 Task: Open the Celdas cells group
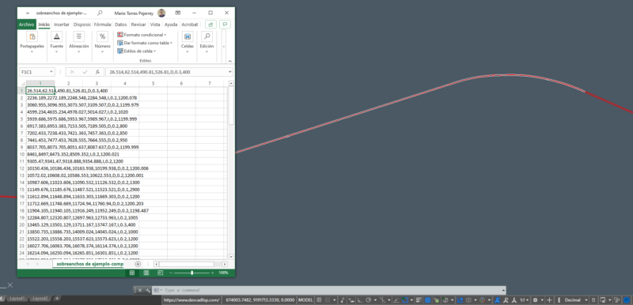pos(188,42)
